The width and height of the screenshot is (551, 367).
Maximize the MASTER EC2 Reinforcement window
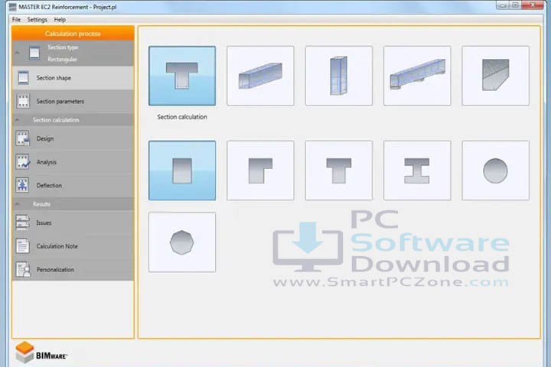click(x=515, y=5)
